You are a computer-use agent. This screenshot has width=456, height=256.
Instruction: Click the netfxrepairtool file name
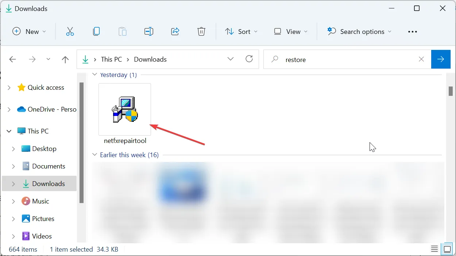click(x=125, y=141)
